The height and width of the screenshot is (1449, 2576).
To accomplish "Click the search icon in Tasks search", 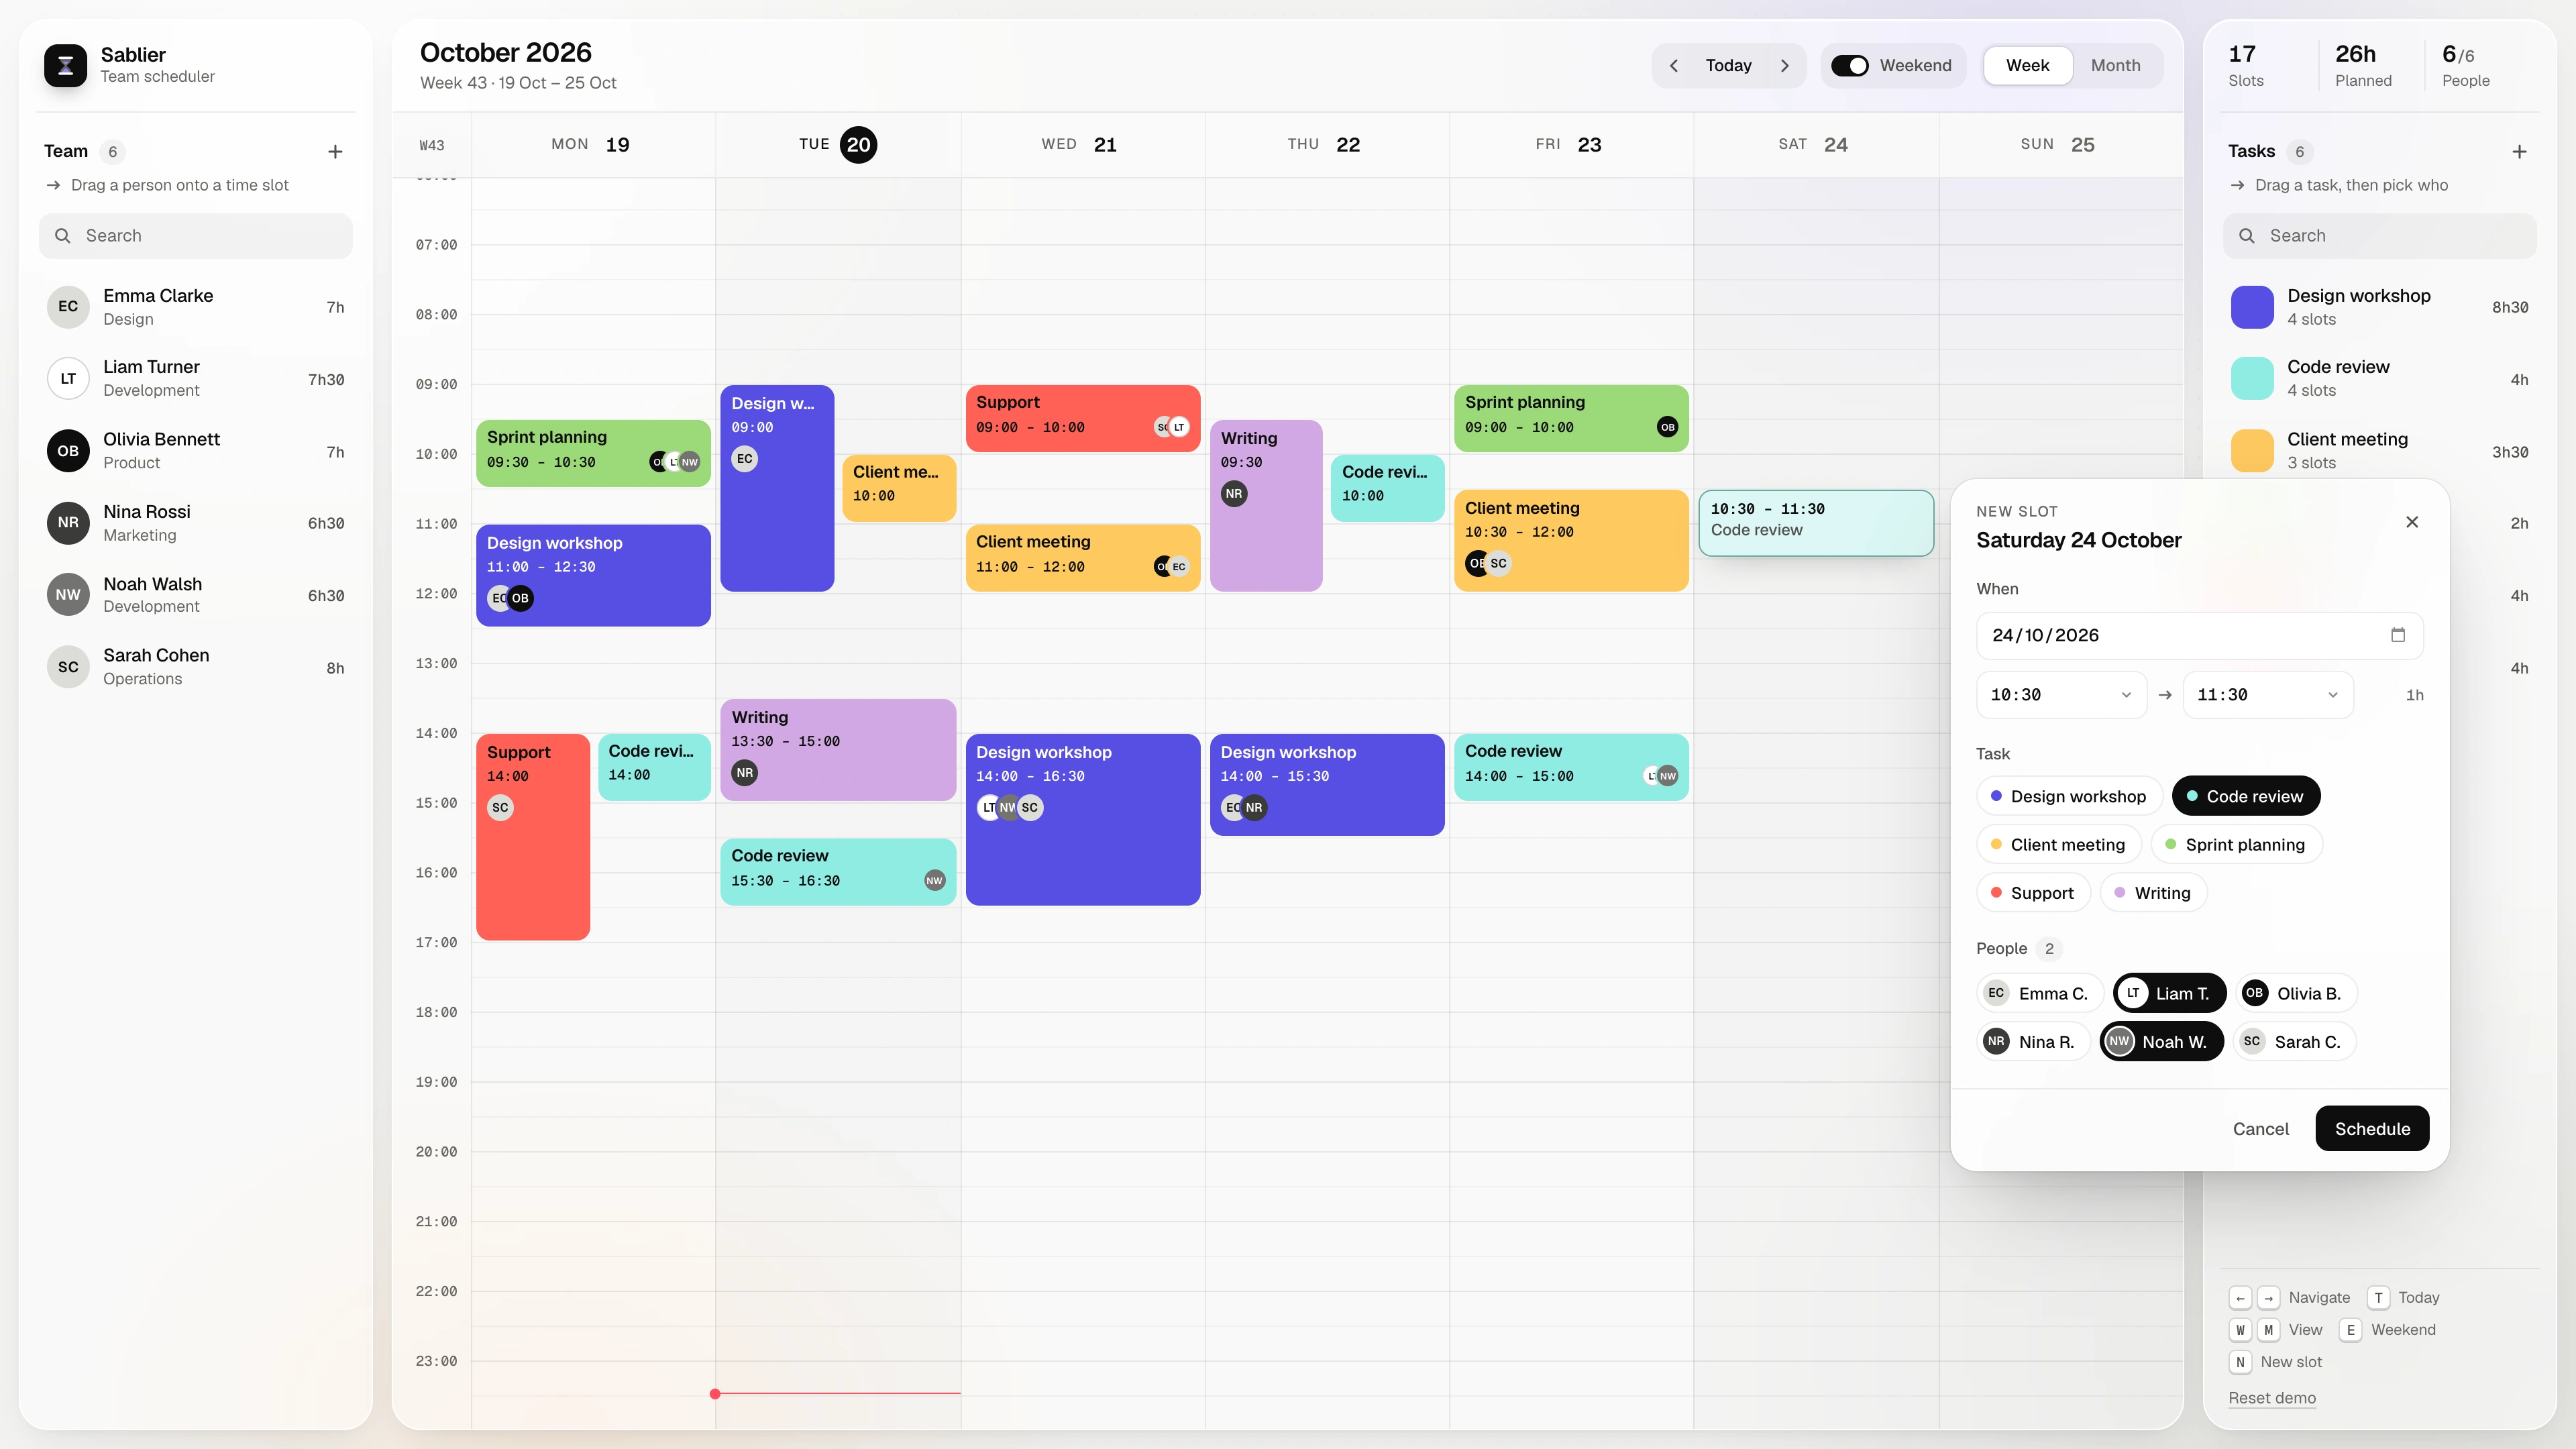I will pos(2246,236).
